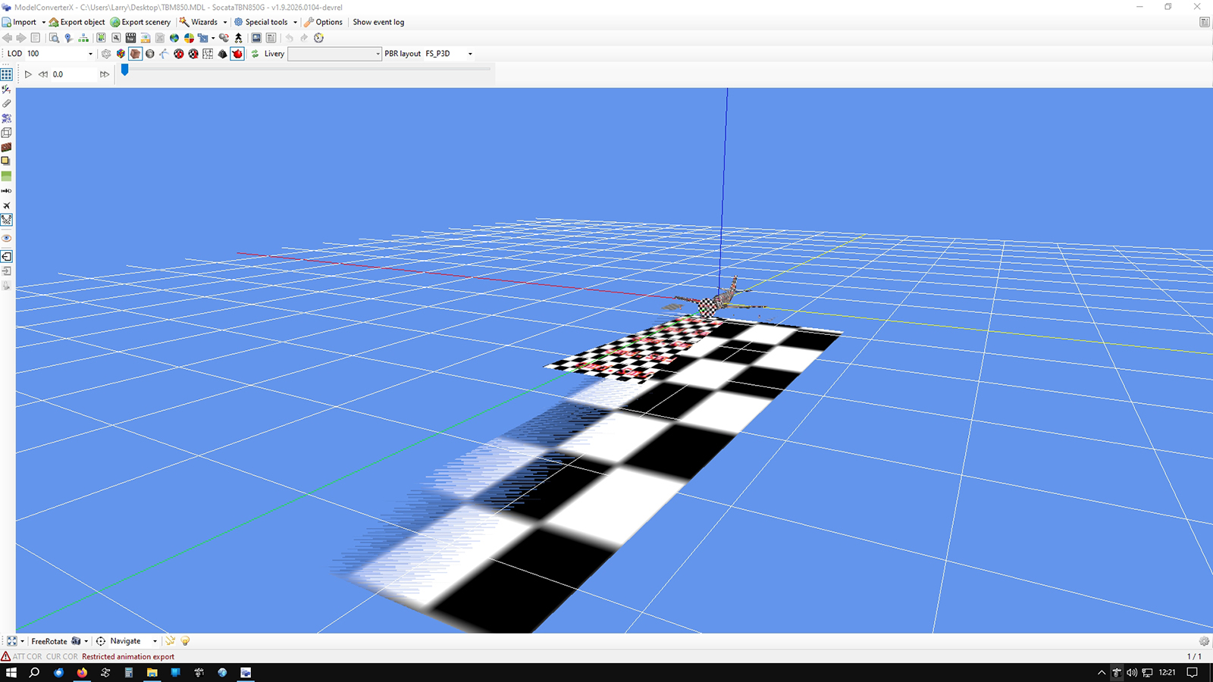Open the Windows Start menu
1213x682 pixels.
pyautogui.click(x=11, y=672)
